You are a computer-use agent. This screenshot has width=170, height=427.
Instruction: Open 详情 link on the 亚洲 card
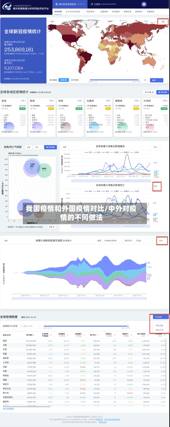[x=23, y=101]
